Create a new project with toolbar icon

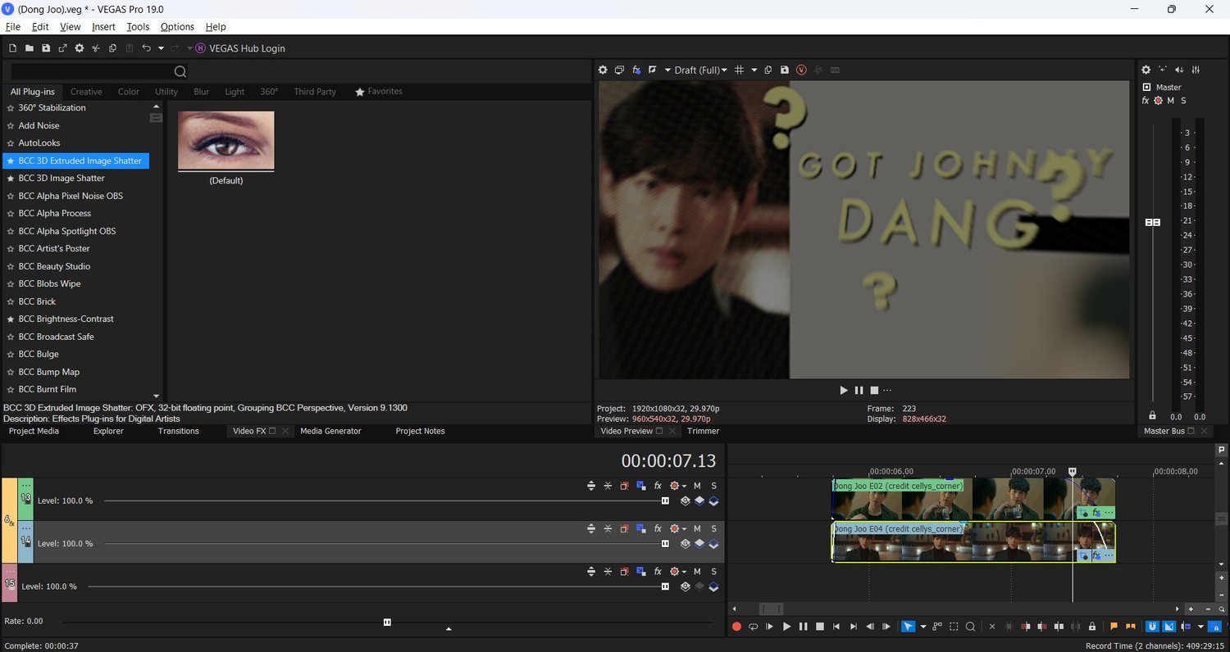pyautogui.click(x=12, y=48)
